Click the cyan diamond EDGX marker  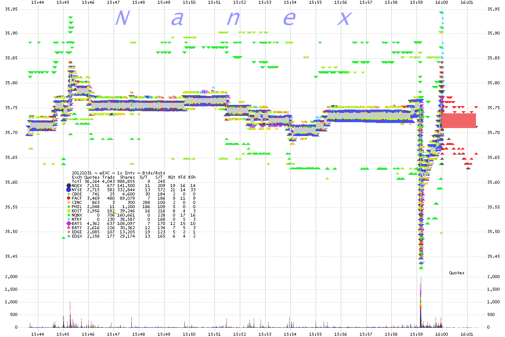(69, 236)
